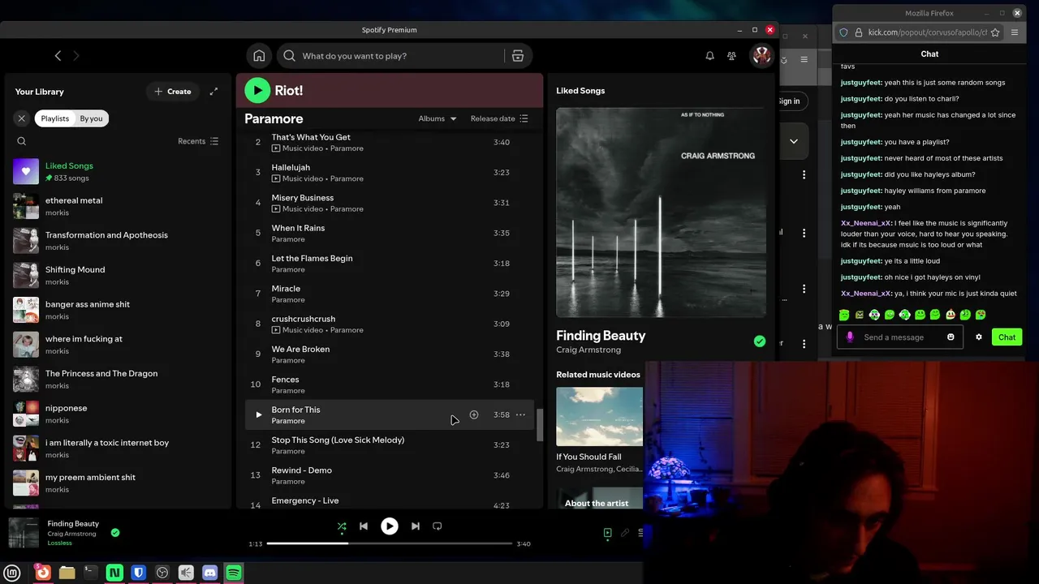Image resolution: width=1039 pixels, height=584 pixels.
Task: Open Create new playlist menu
Action: (173, 92)
